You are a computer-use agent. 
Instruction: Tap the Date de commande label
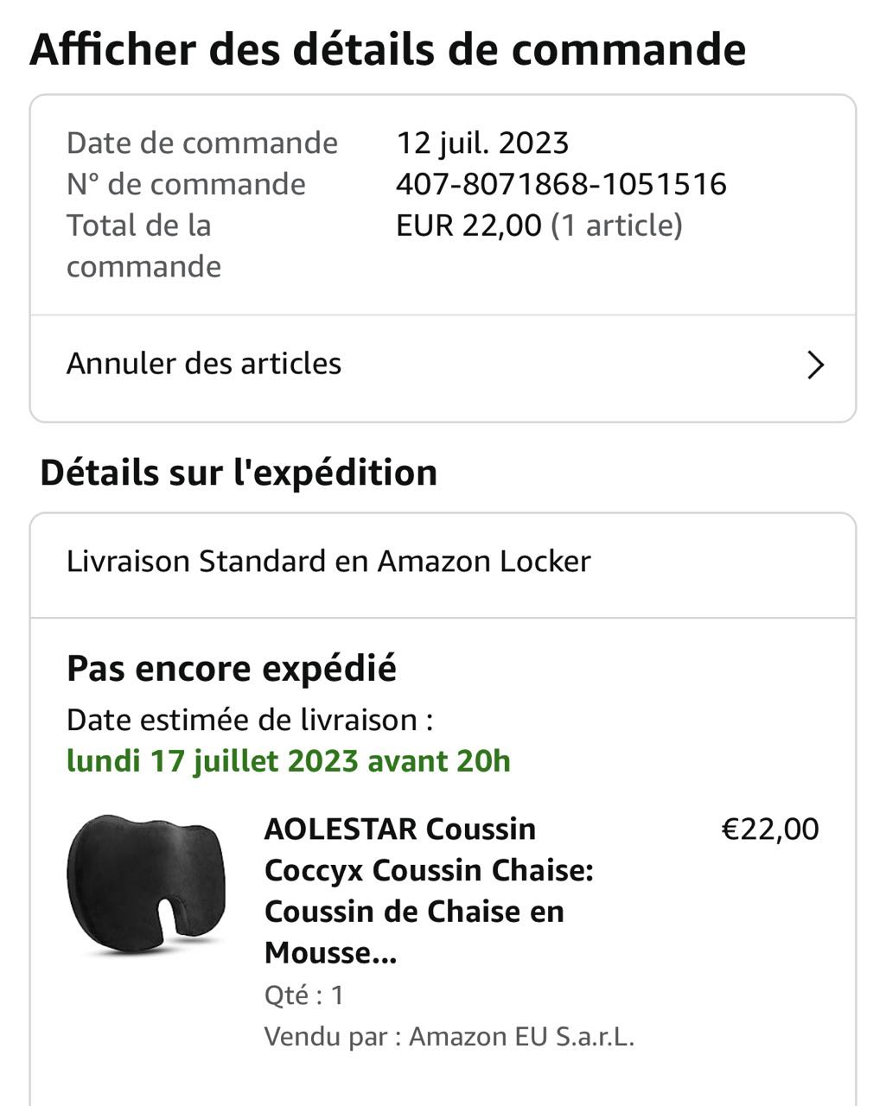click(x=202, y=143)
